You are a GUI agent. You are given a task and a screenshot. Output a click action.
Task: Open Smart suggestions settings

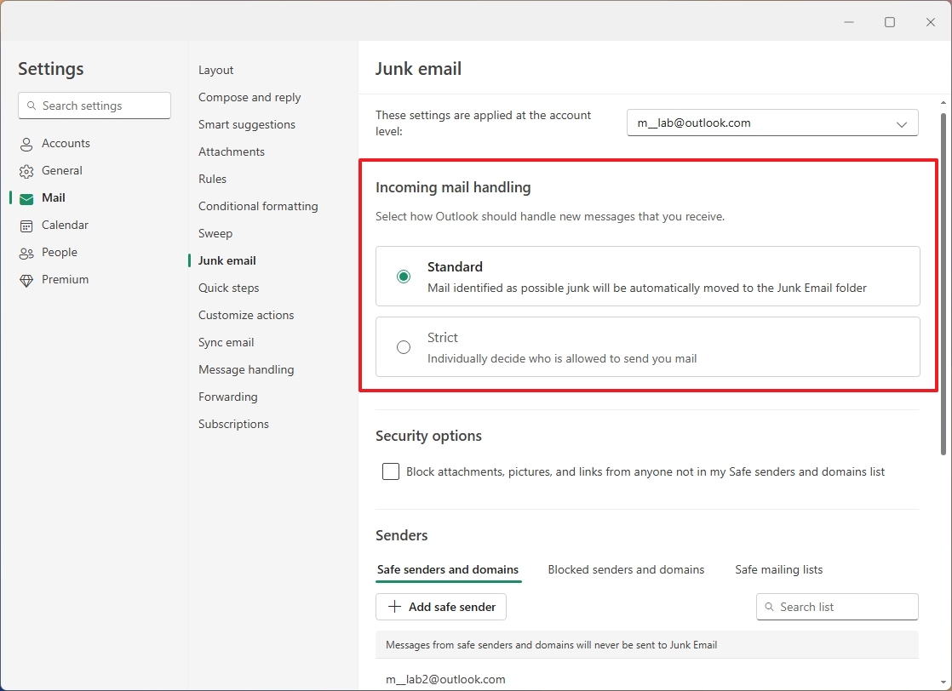click(246, 124)
